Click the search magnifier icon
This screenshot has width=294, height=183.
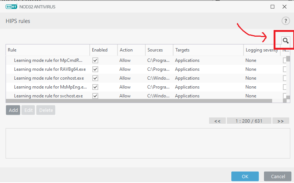pos(285,40)
